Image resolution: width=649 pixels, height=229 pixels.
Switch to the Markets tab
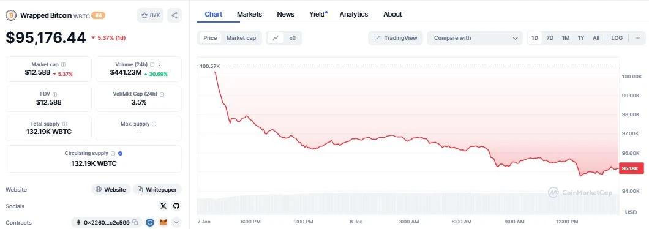(x=249, y=14)
